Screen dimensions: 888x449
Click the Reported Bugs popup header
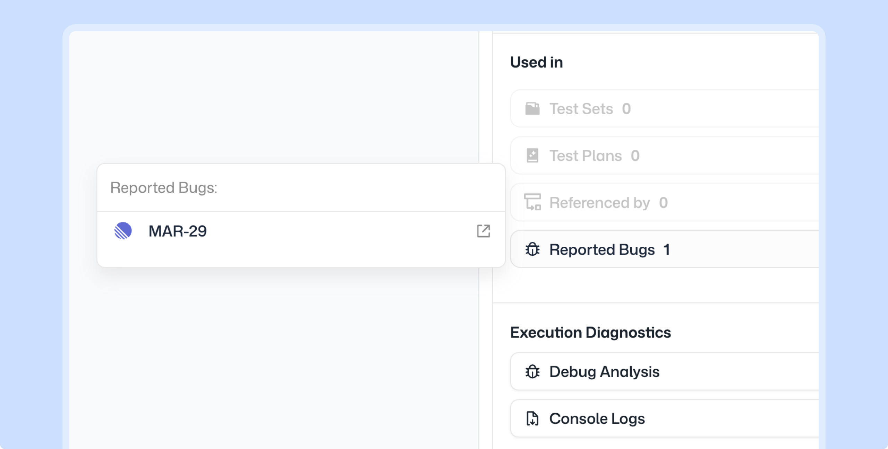[x=164, y=188]
